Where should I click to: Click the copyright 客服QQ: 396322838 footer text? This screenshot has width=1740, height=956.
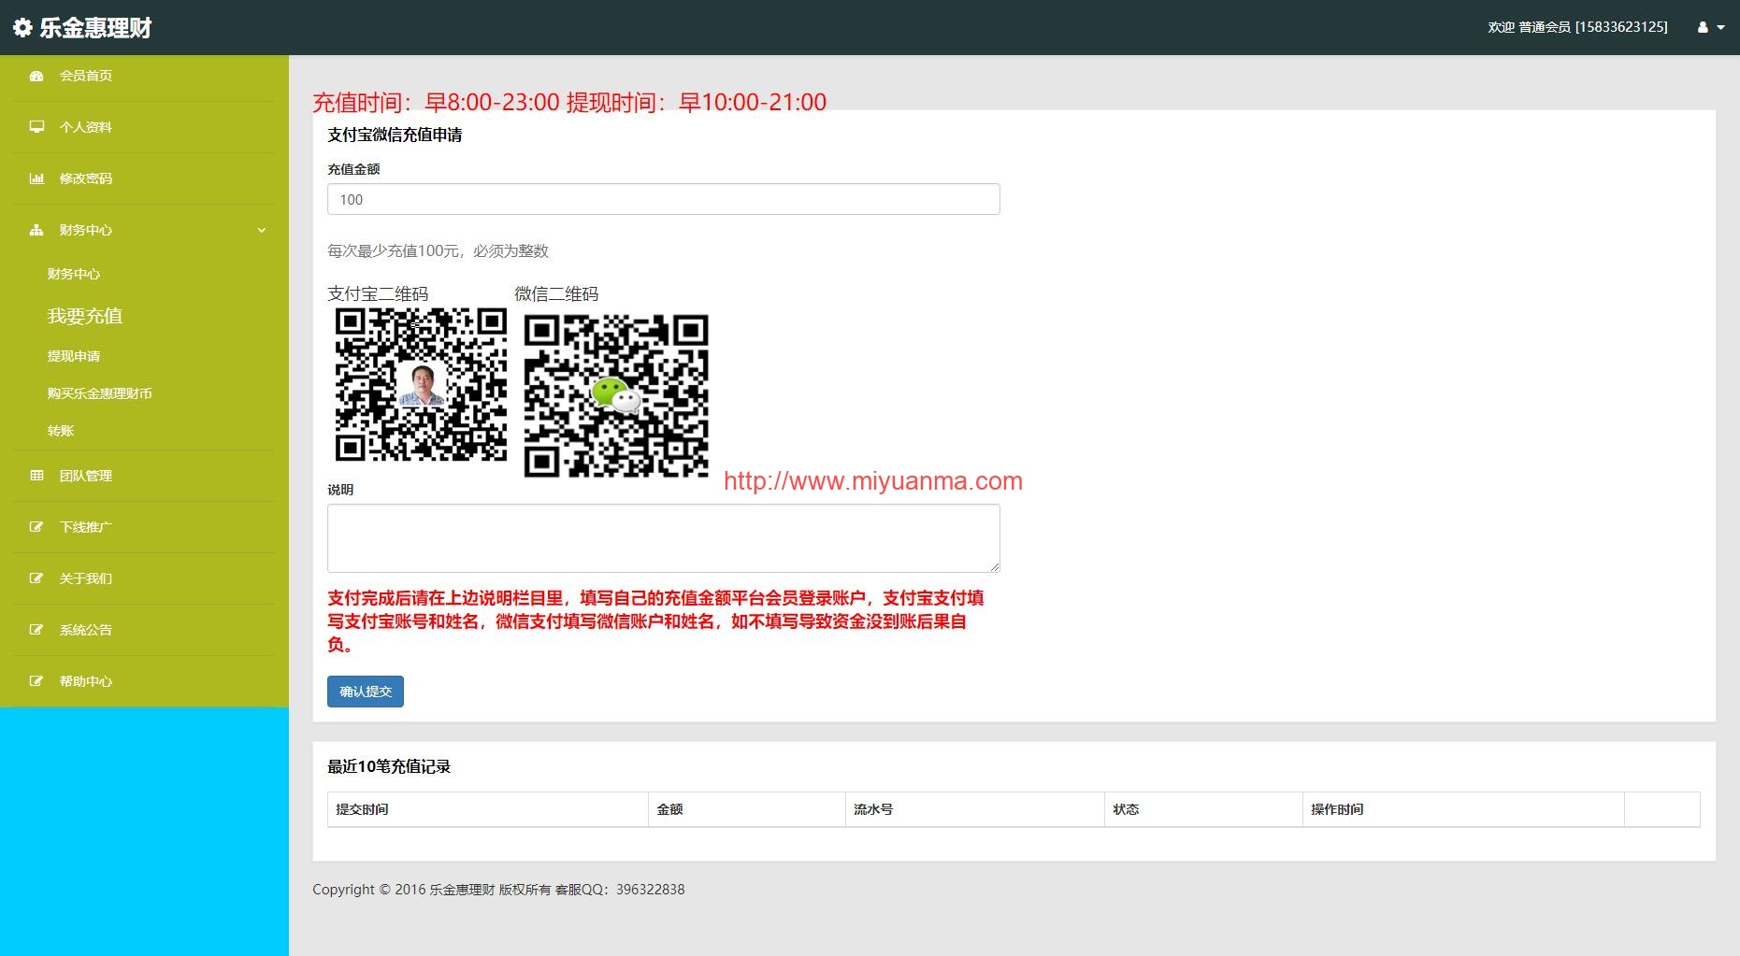[x=498, y=890]
